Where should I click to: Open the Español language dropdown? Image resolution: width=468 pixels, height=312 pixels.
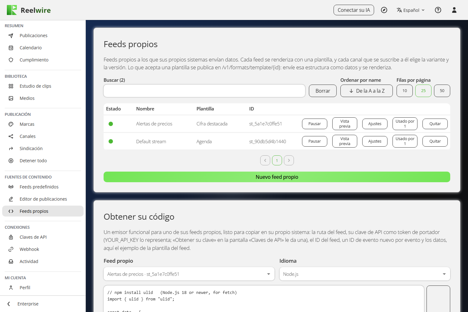(x=411, y=10)
